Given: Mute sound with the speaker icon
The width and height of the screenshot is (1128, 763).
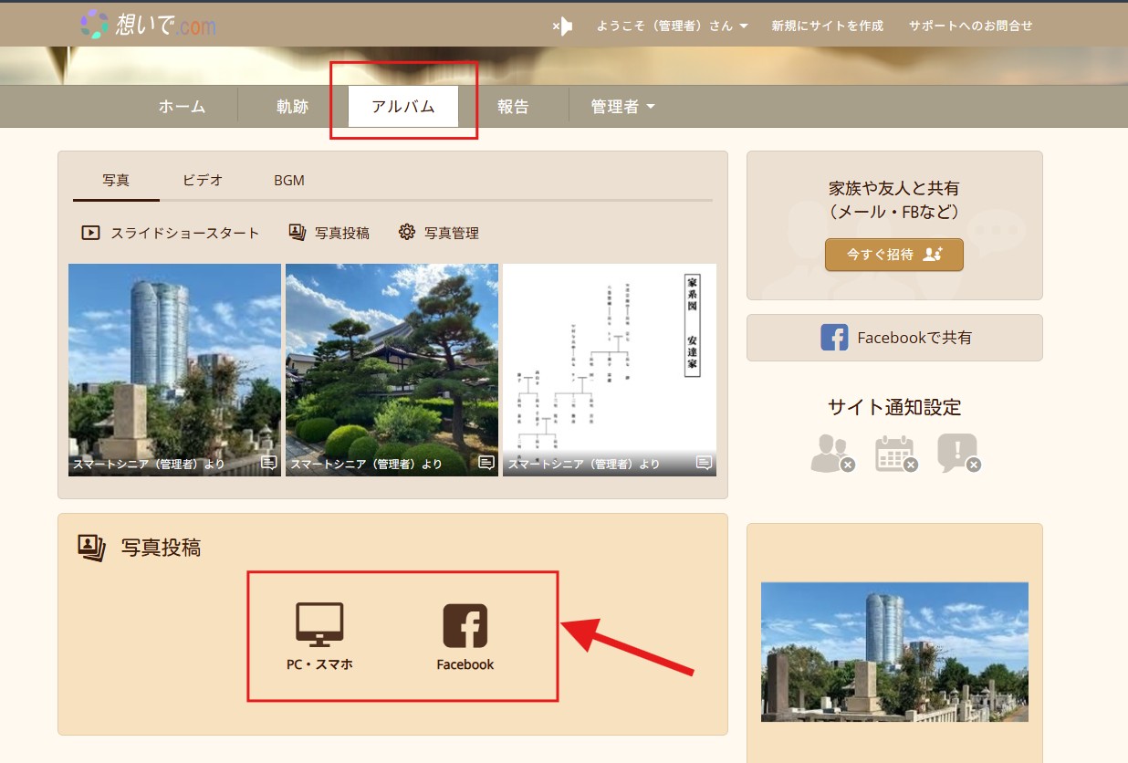Looking at the screenshot, I should pyautogui.click(x=563, y=26).
